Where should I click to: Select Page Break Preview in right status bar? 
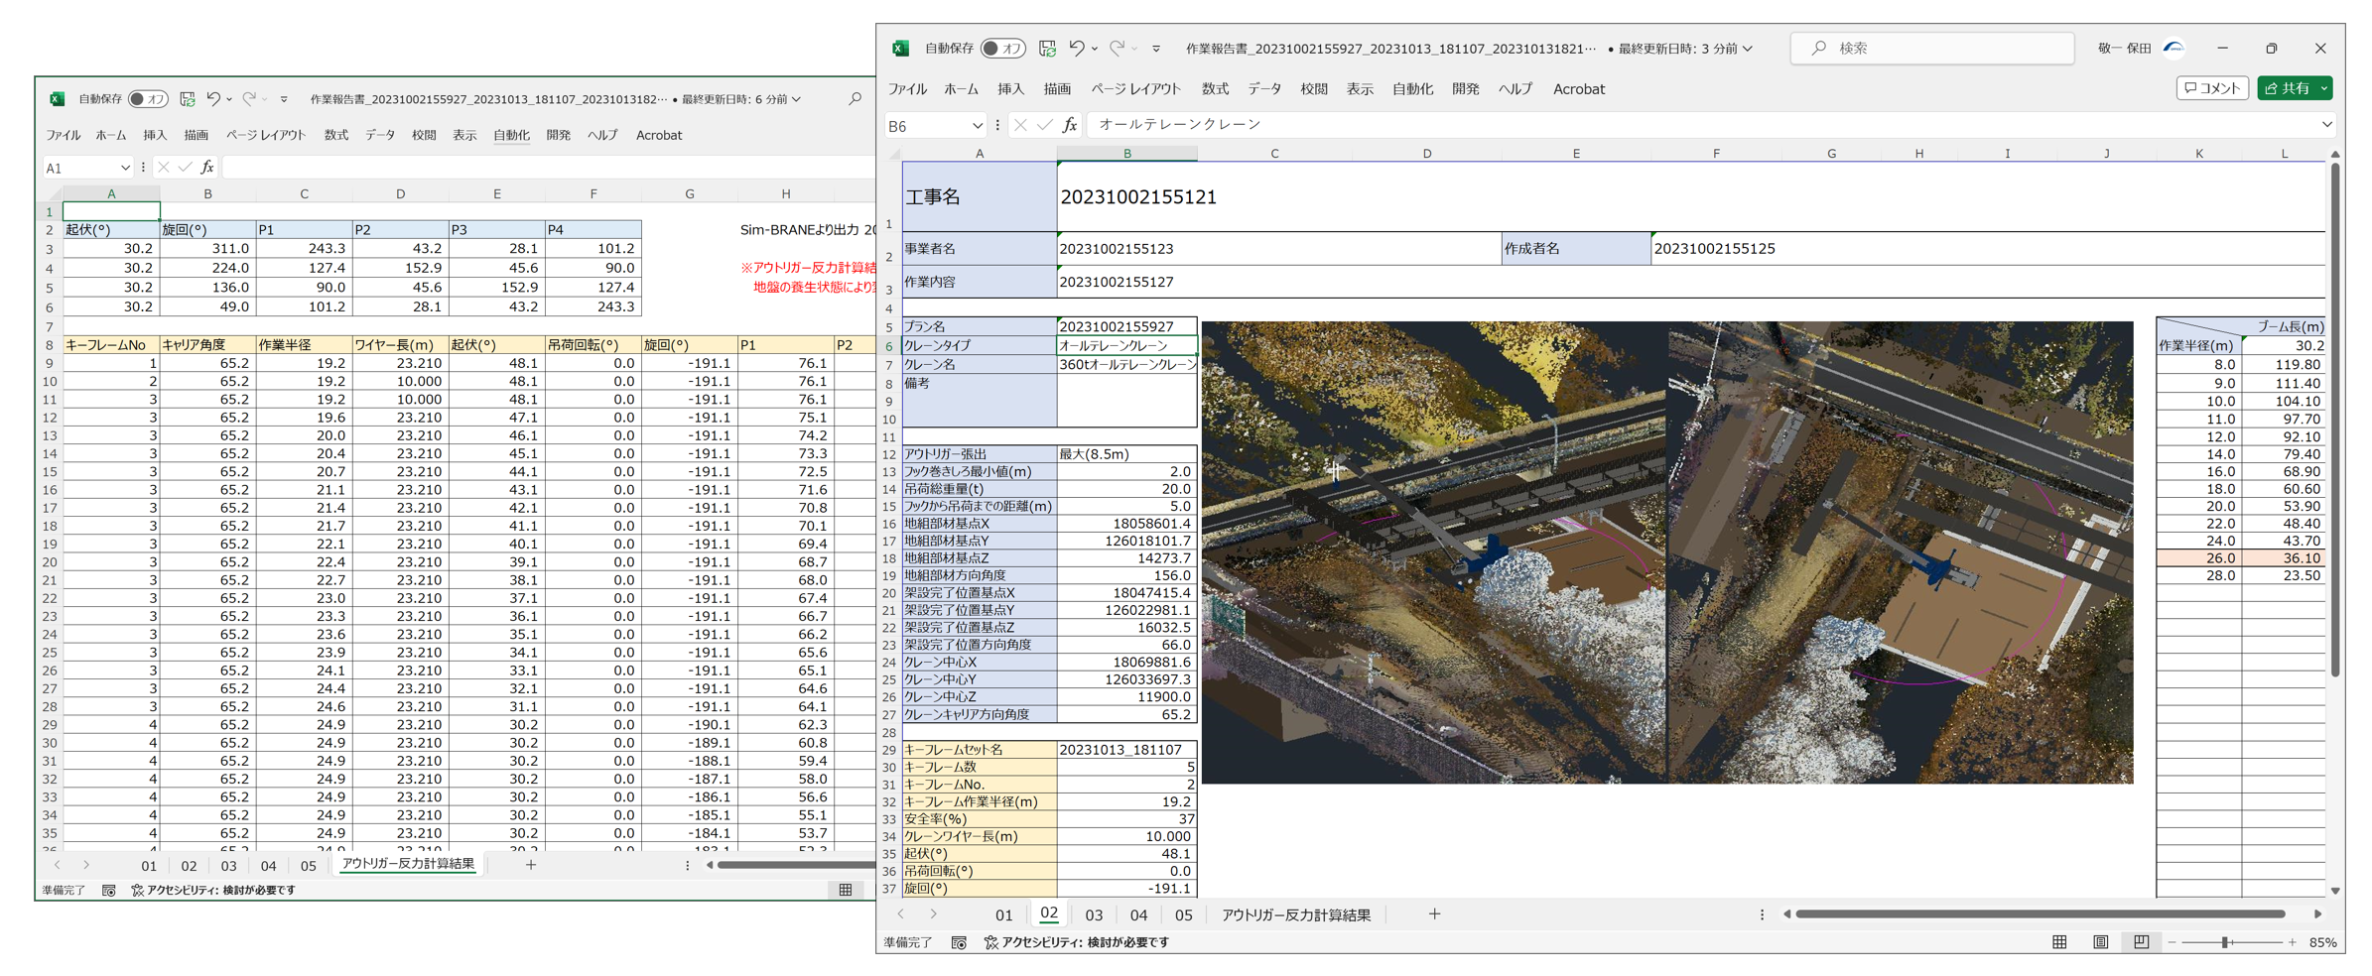(2141, 942)
